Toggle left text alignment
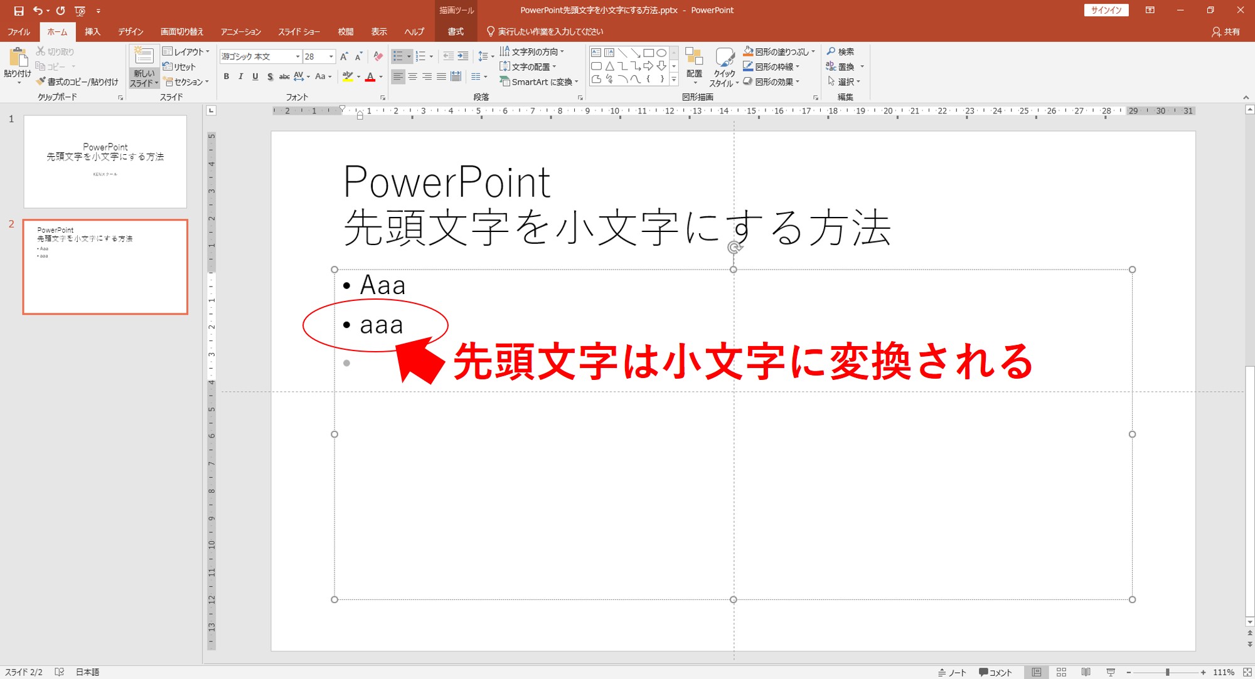Image resolution: width=1255 pixels, height=679 pixels. [398, 76]
